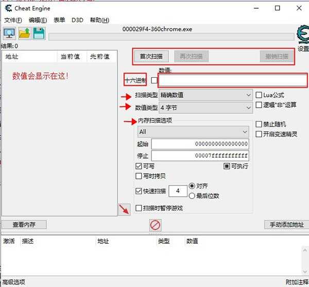Maximize the Cheat Engine window

point(277,8)
